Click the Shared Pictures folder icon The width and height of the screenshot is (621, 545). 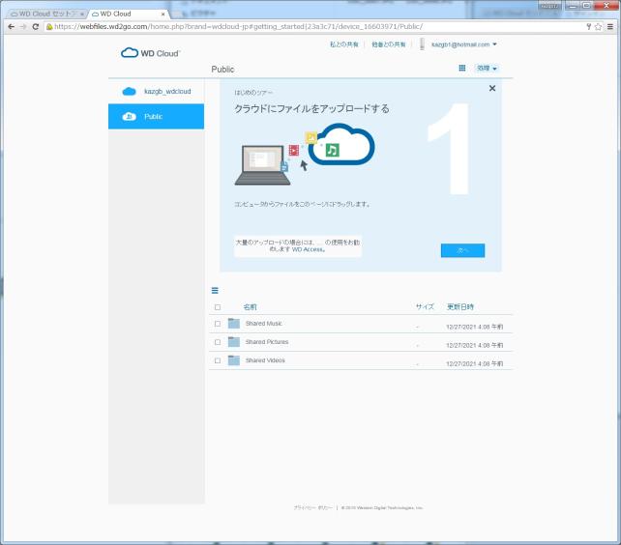[234, 341]
